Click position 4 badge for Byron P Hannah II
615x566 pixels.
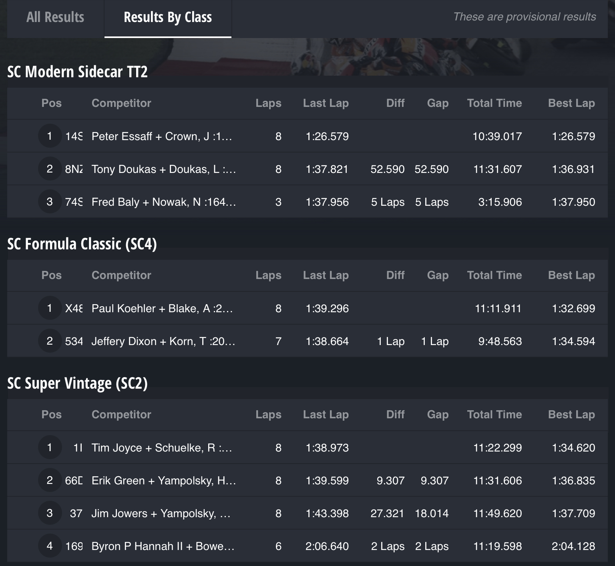(x=50, y=546)
